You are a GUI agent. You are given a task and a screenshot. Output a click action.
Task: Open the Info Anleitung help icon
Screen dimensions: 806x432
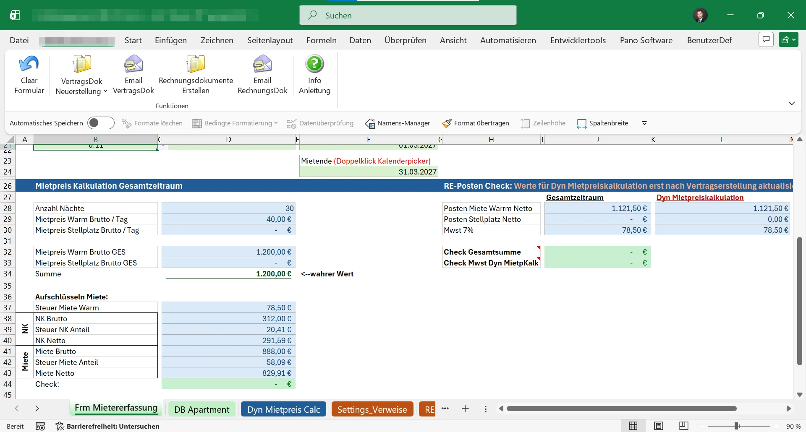tap(314, 64)
